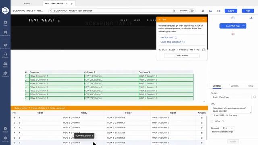The image size is (258, 145).
Task: Switch to the Home tab
Action: [27, 4]
